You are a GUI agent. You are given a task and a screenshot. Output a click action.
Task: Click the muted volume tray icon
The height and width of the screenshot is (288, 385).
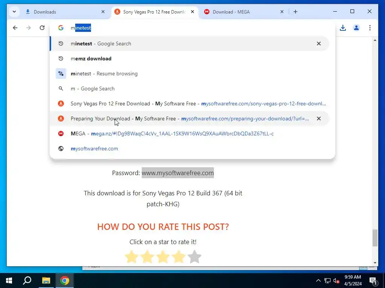[336, 280]
